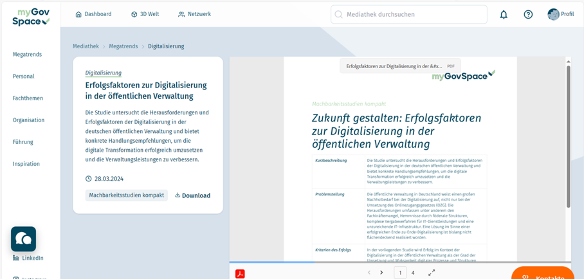Click the PDF title Zukunft gestalten
The image size is (584, 279).
point(396,130)
